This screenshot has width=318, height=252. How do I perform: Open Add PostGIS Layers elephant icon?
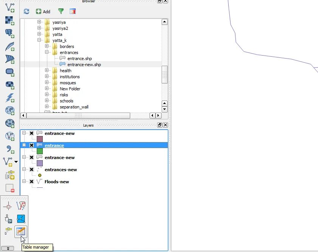tap(9, 33)
